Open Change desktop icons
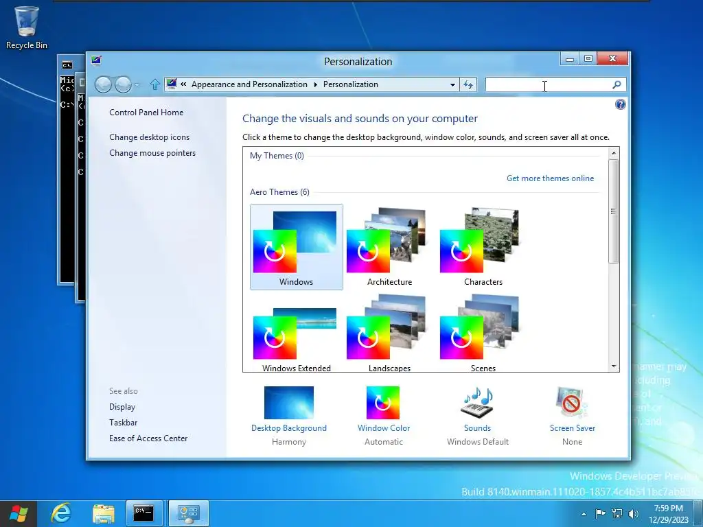 point(149,137)
